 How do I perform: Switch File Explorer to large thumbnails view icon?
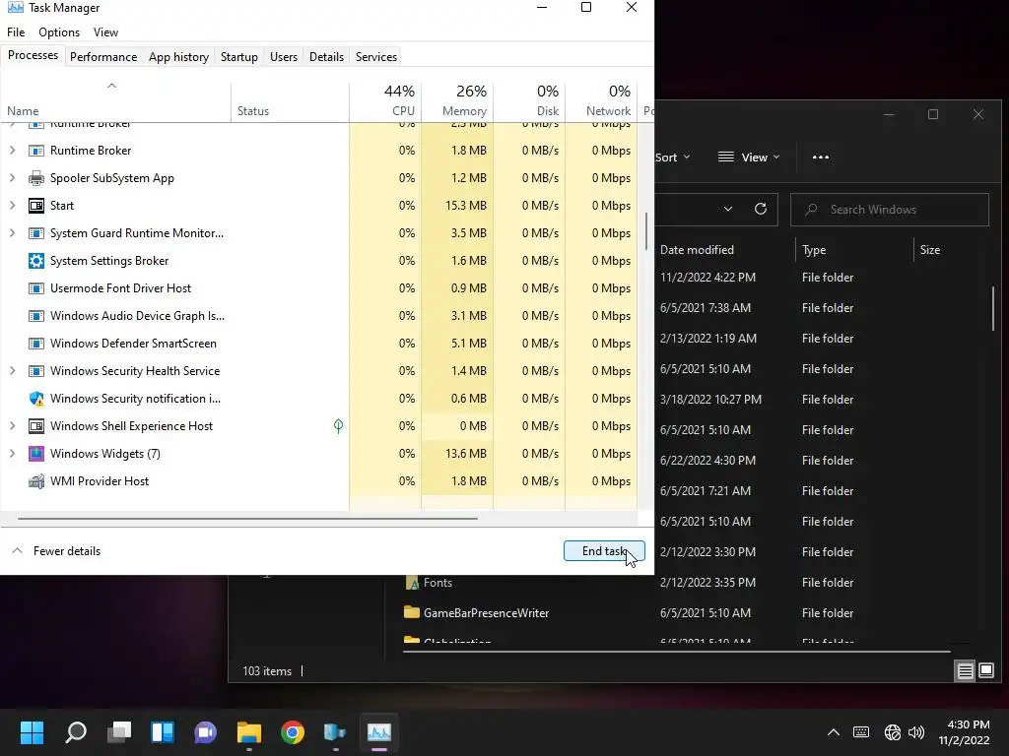[x=986, y=671]
